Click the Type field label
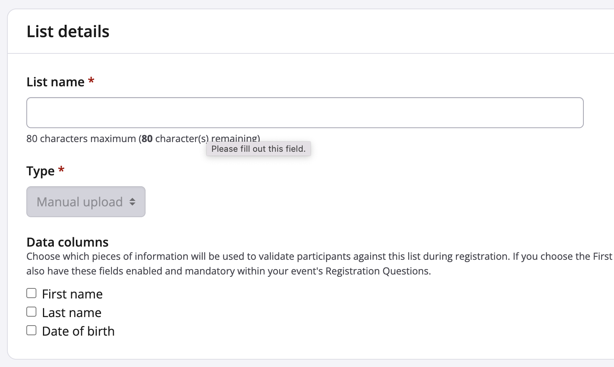The image size is (614, 367). click(x=40, y=171)
